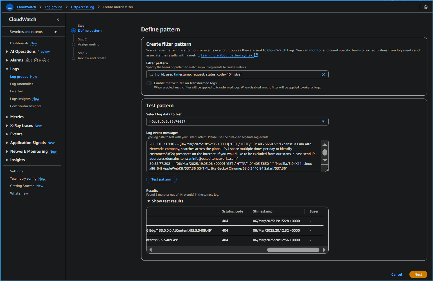Clear the filter pattern using the X icon
This screenshot has width=433, height=281.
coord(324,74)
